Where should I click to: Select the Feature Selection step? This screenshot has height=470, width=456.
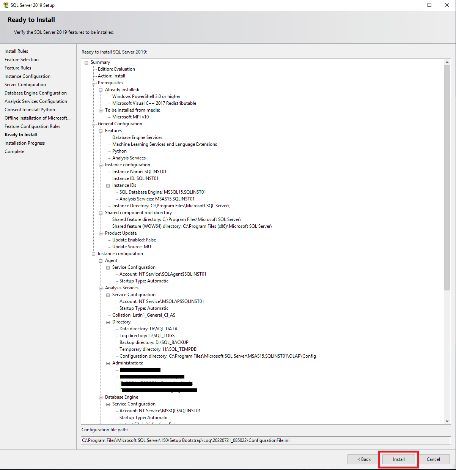[22, 60]
